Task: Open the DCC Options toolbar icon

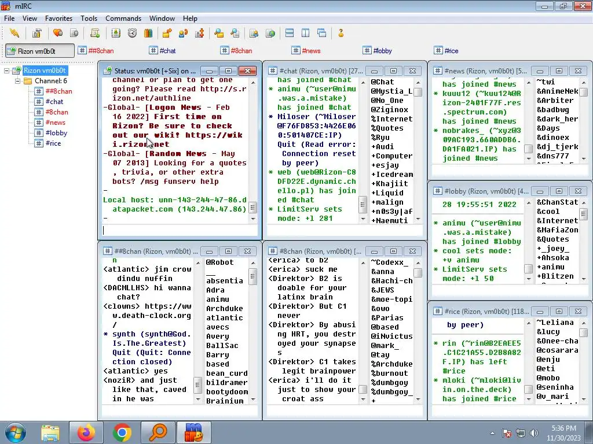Action: 200,33
